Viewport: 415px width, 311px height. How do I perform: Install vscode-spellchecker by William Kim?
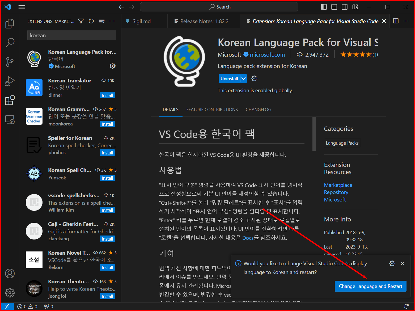(x=107, y=210)
